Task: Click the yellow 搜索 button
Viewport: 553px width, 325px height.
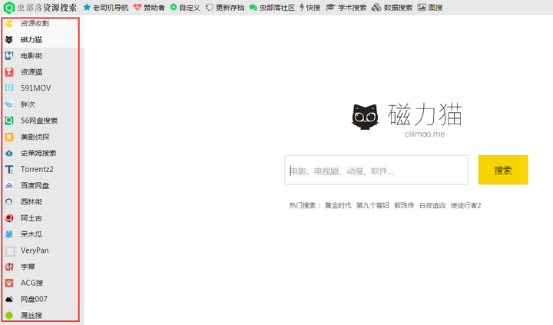Action: (503, 170)
